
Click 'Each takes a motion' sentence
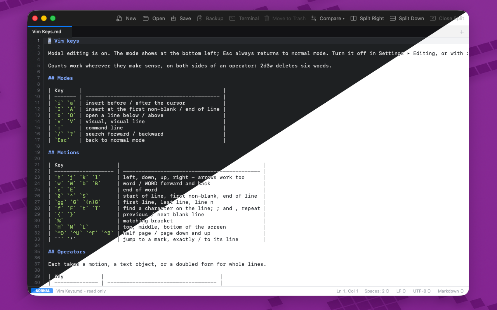pyautogui.click(x=157, y=264)
